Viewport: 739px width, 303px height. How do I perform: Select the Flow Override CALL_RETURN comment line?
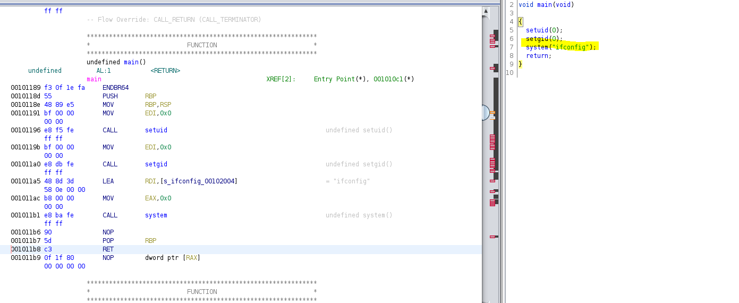pyautogui.click(x=174, y=20)
